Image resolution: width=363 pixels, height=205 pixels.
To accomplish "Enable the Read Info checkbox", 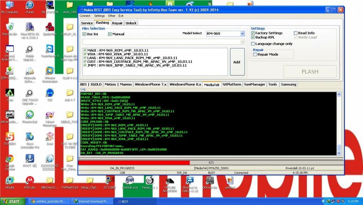I will coord(296,33).
